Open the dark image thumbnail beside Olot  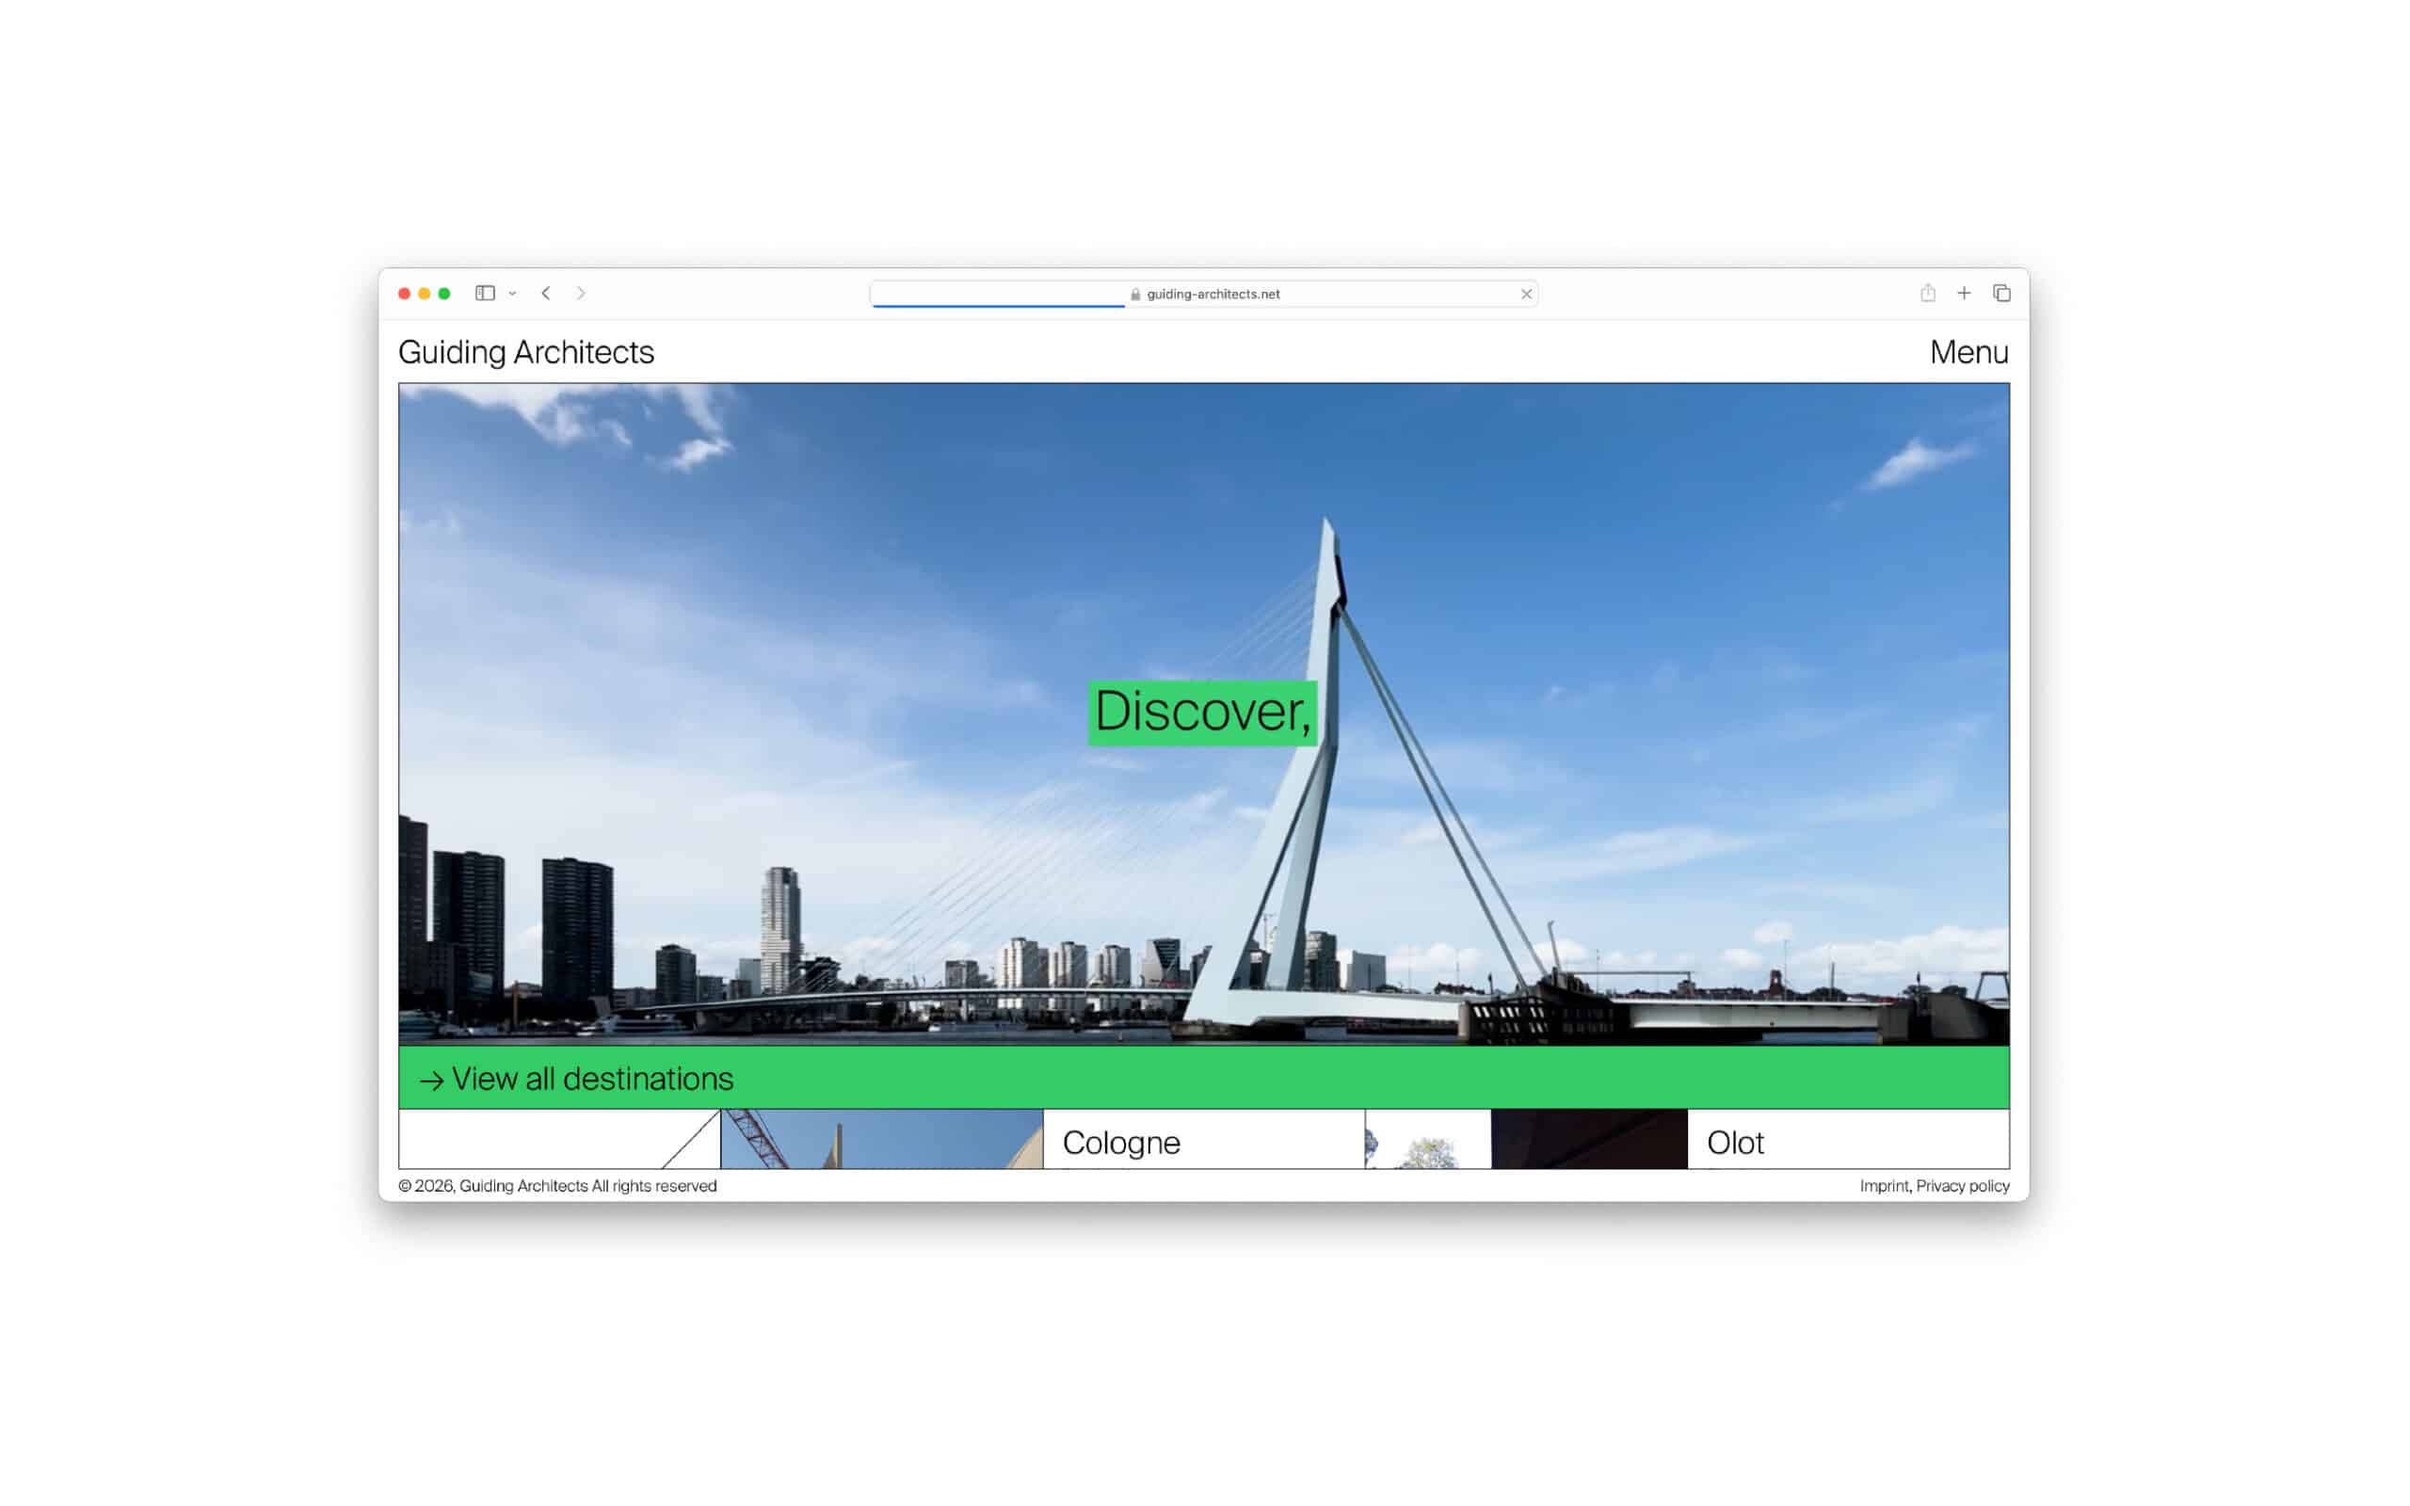(1588, 1140)
